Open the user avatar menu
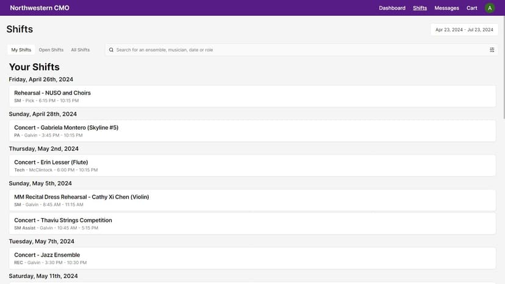Viewport: 505px width, 284px height. [x=490, y=8]
